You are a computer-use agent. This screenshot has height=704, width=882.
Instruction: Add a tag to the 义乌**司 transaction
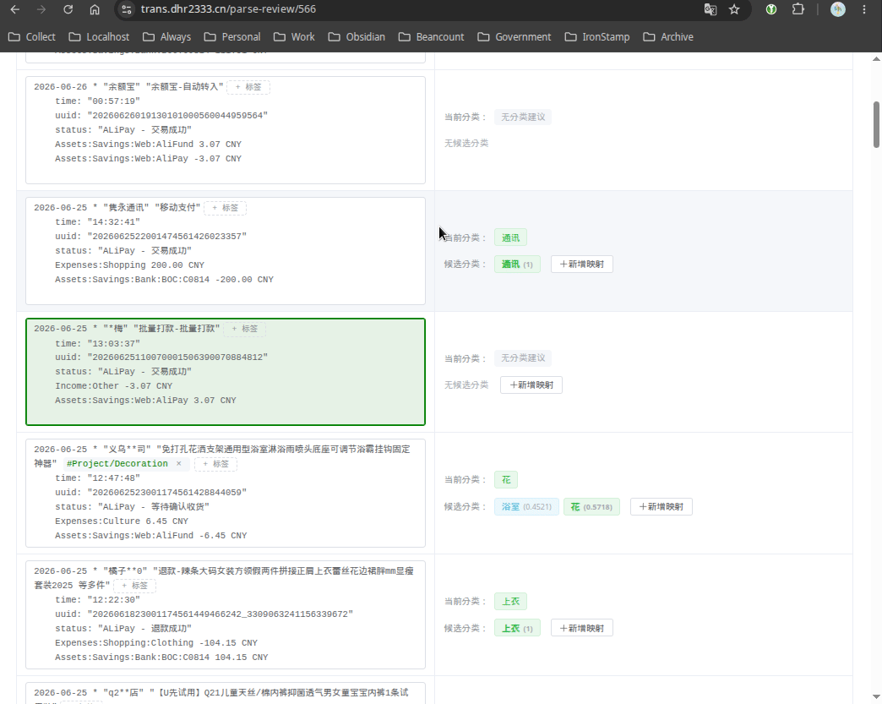click(x=215, y=464)
